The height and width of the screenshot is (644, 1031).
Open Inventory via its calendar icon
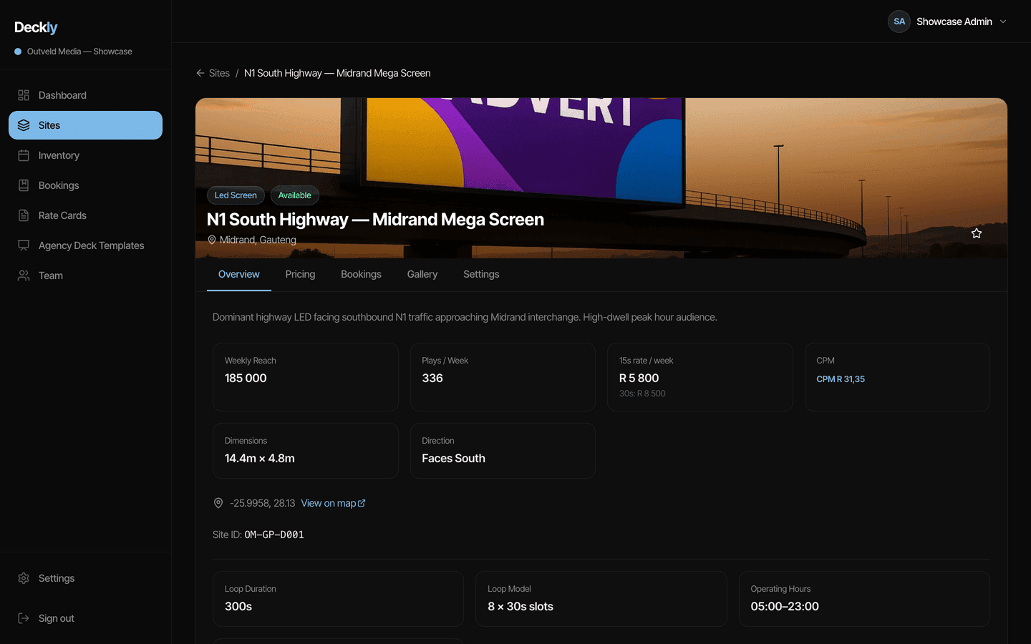coord(24,155)
